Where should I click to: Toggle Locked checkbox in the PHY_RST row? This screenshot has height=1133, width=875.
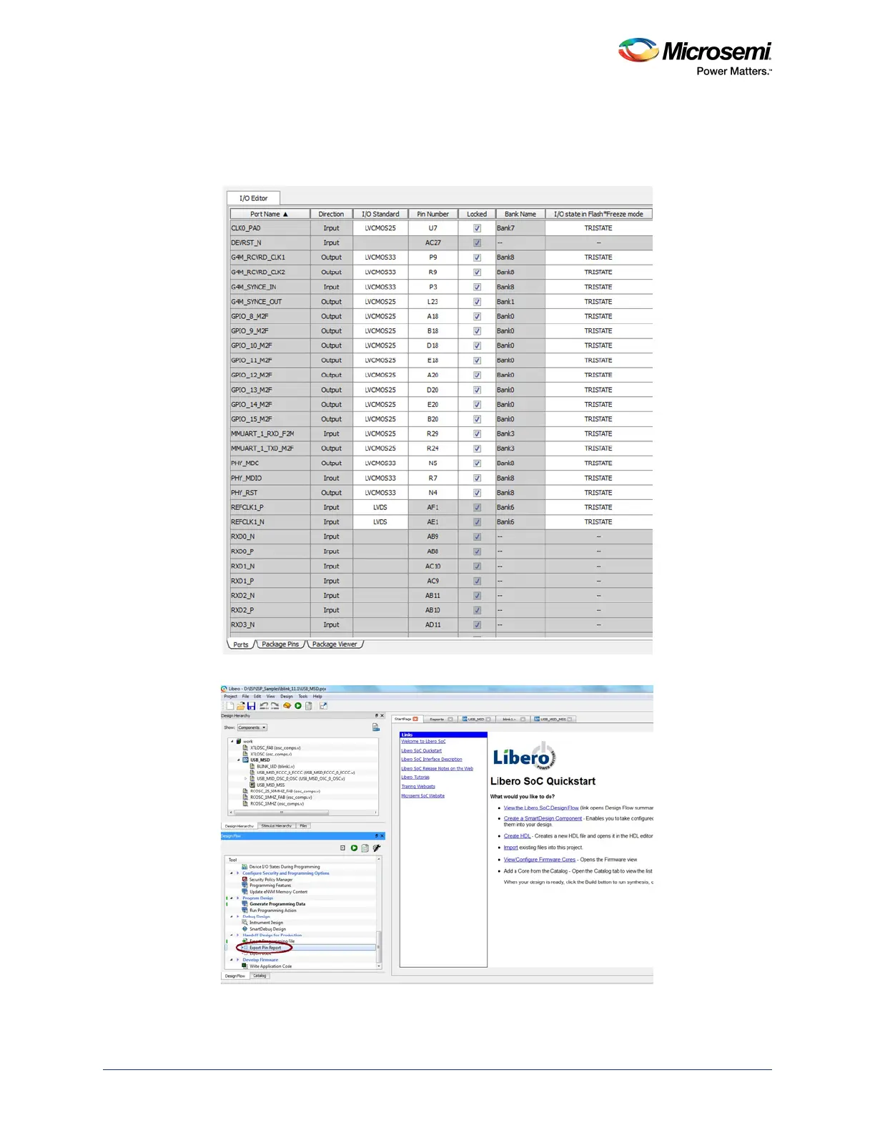pyautogui.click(x=477, y=493)
